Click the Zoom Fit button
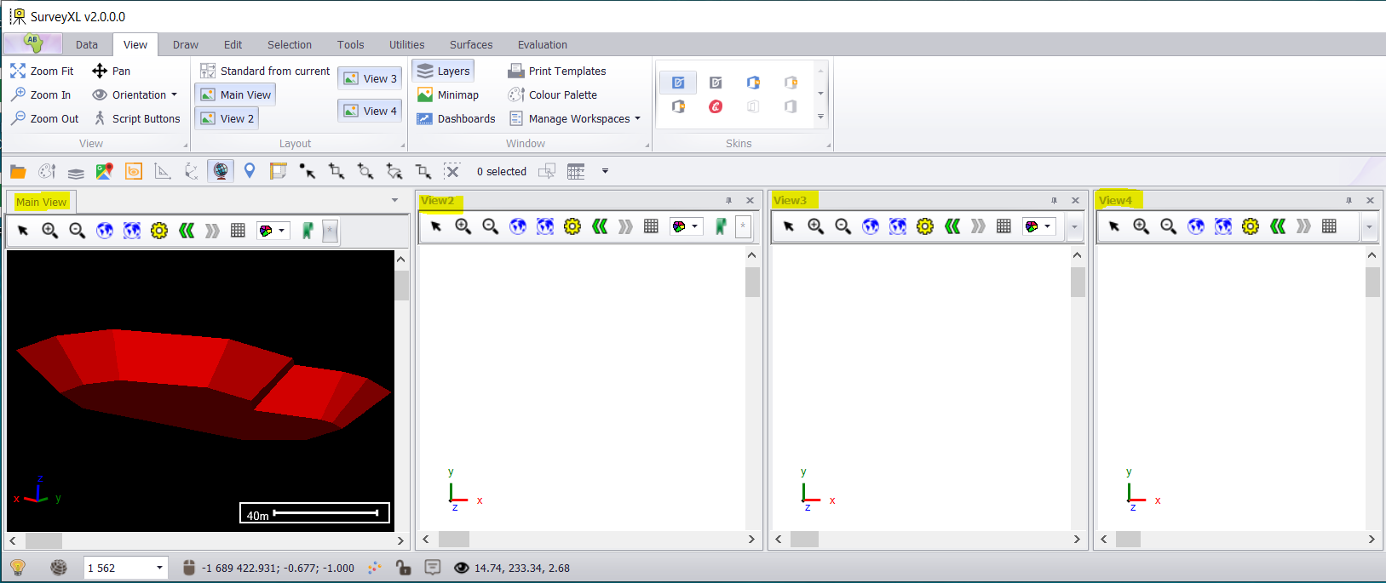Screen dimensions: 1386x583 click(x=43, y=71)
